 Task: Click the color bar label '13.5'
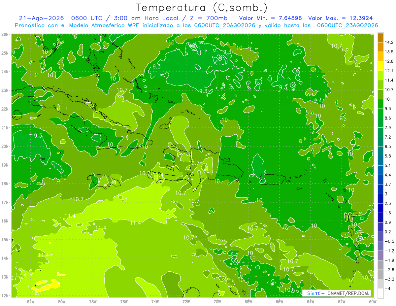(389, 52)
